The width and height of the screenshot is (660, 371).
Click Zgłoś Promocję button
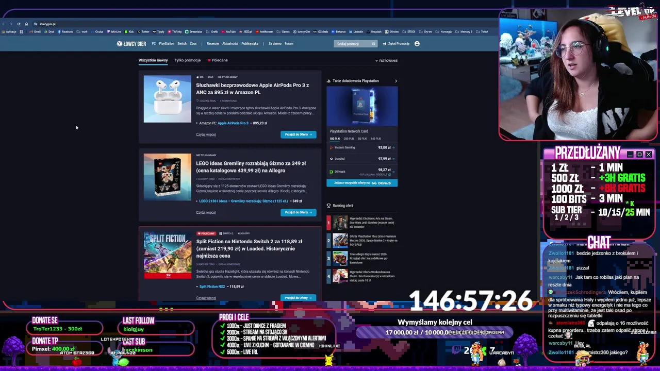(x=396, y=44)
